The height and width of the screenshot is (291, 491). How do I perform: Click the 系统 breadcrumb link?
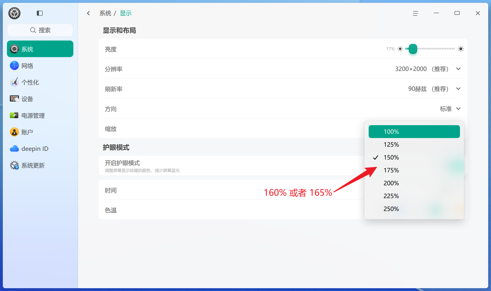coord(105,13)
